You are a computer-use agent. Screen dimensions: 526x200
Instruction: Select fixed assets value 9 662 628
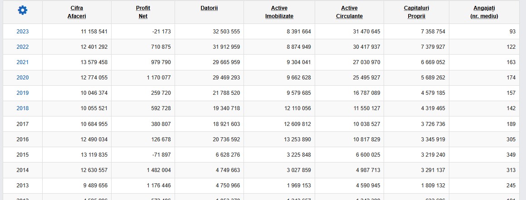299,78
